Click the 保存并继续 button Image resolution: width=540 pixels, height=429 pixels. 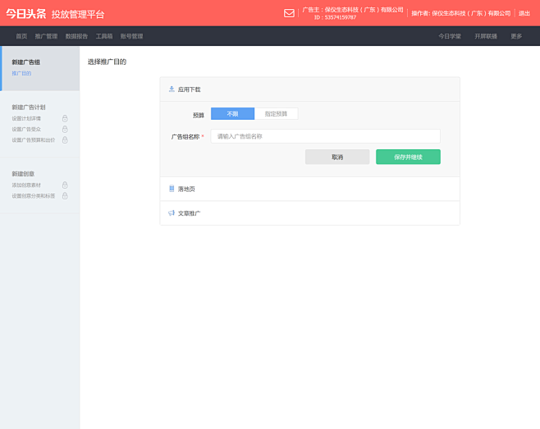pos(408,157)
